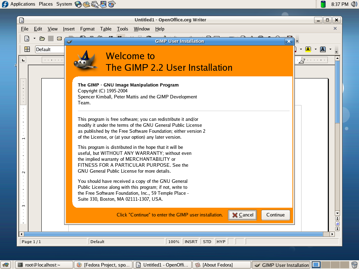The height and width of the screenshot is (269, 359).
Task: Toggle INSRT insert mode in status bar
Action: (x=191, y=242)
